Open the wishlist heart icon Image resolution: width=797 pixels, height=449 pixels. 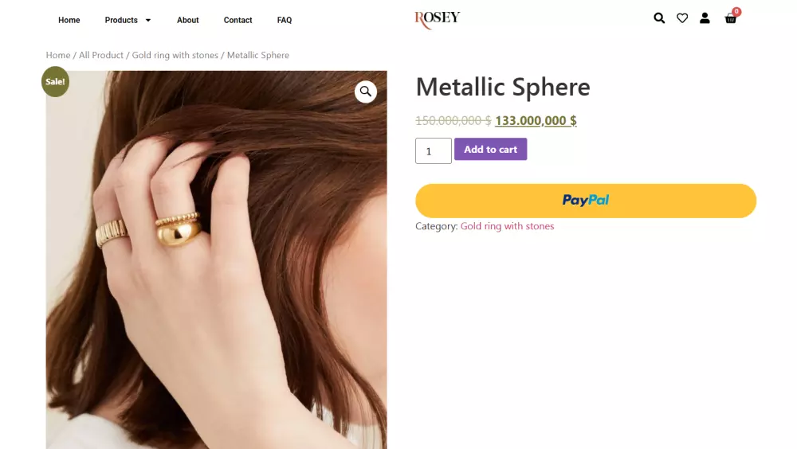(682, 18)
